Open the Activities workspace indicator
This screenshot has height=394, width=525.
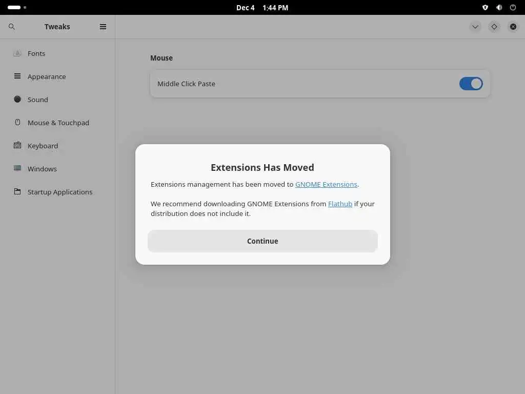pyautogui.click(x=17, y=7)
